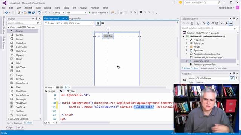The width and height of the screenshot is (241, 135).
Task: Click Collapse All icon in Solution Explorer
Action: [212, 23]
